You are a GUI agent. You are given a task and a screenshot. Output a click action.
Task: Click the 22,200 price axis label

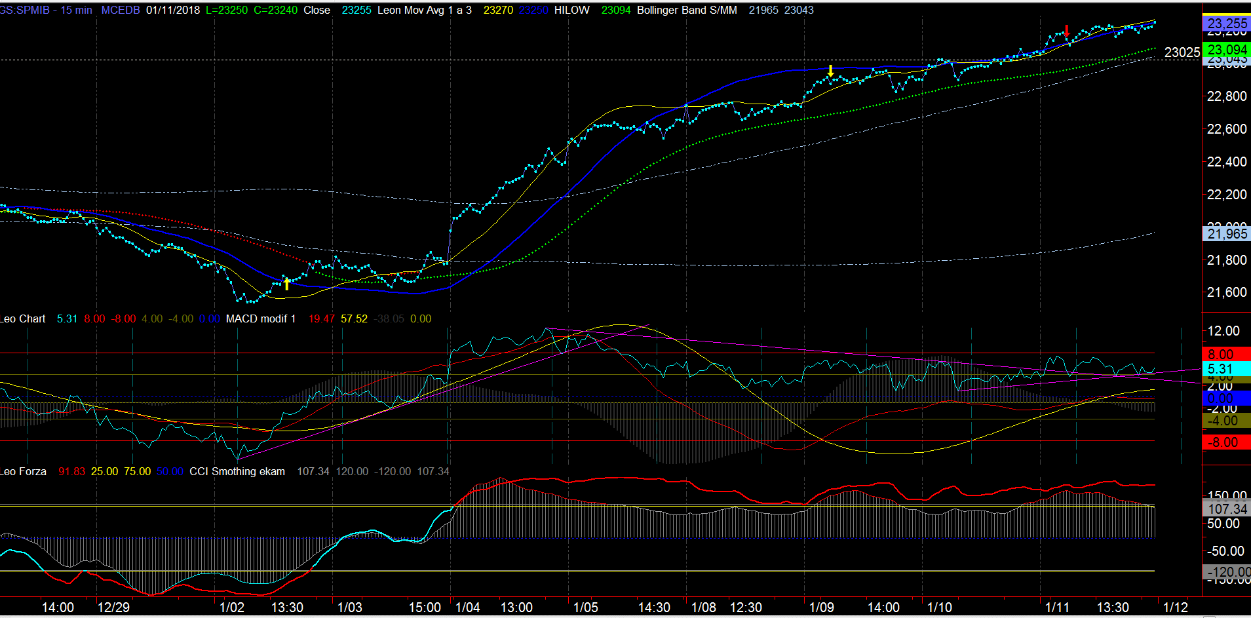[x=1227, y=195]
